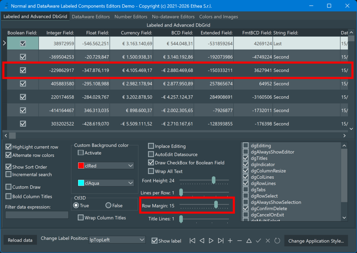Cancel edit with X navigator icon
357x253 pixels.
point(268,241)
